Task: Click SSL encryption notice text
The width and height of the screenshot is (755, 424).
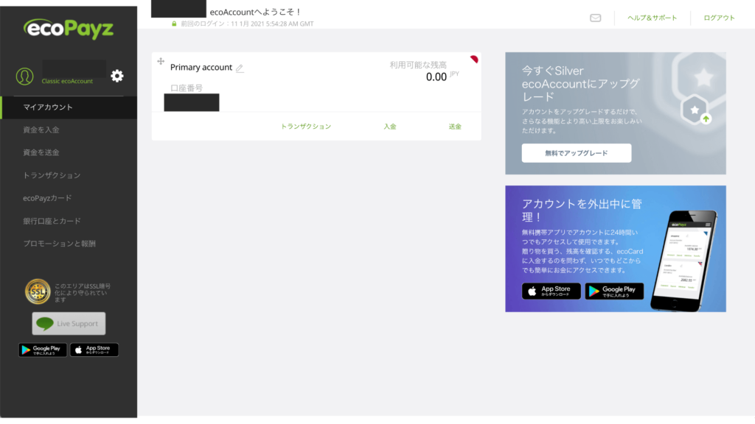Action: click(83, 293)
